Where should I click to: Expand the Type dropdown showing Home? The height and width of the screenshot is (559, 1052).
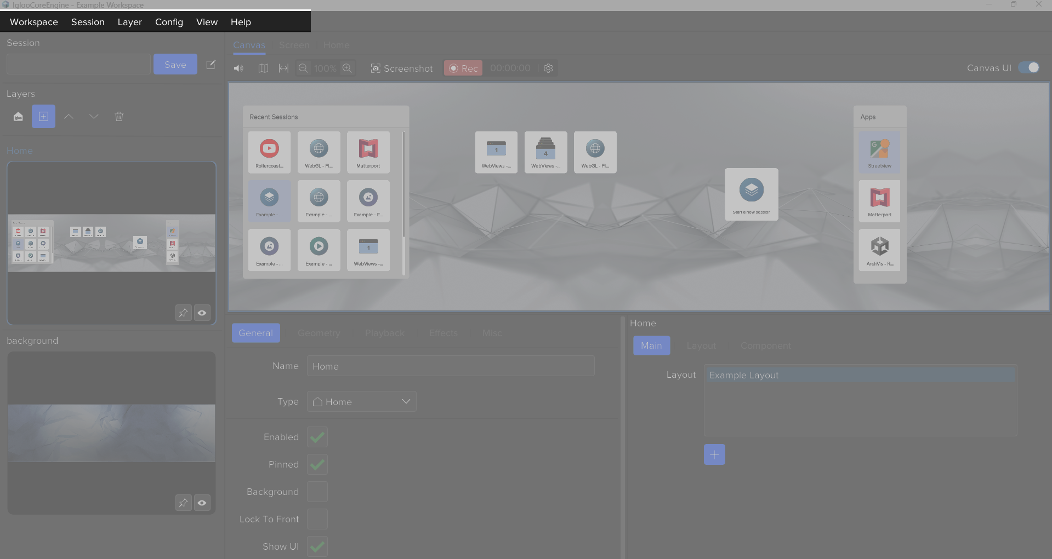coord(362,401)
